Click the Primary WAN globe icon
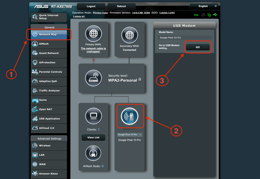 click(93, 33)
